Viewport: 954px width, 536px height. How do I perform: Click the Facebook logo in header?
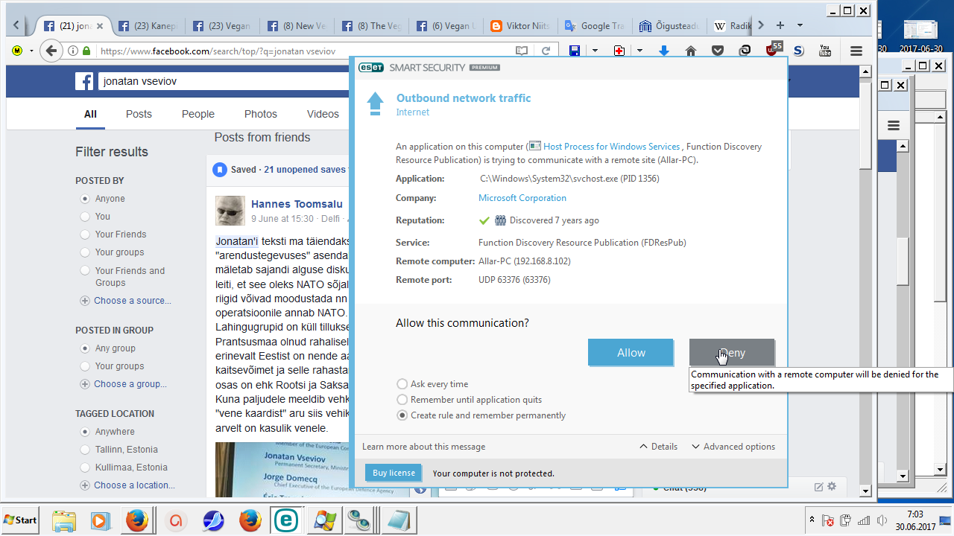click(84, 81)
